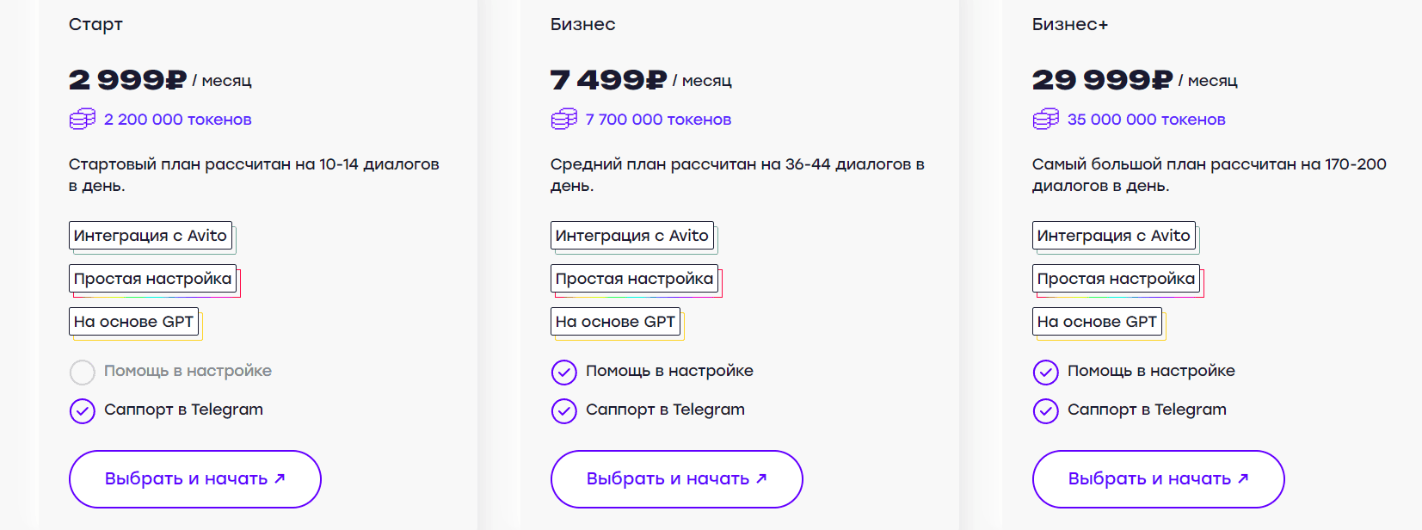
Task: Select the Интеграция с Avito tag on Старт
Action: tap(151, 235)
